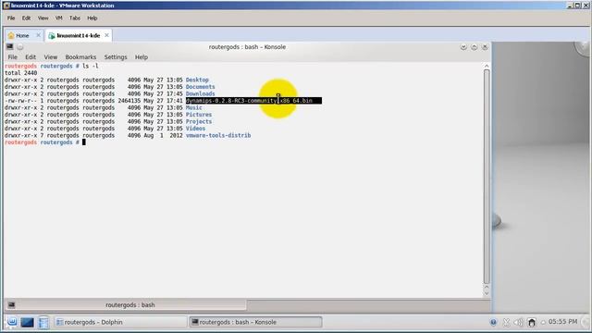Open the Konsole File menu
Screen dimensions: 592x333
12,57
